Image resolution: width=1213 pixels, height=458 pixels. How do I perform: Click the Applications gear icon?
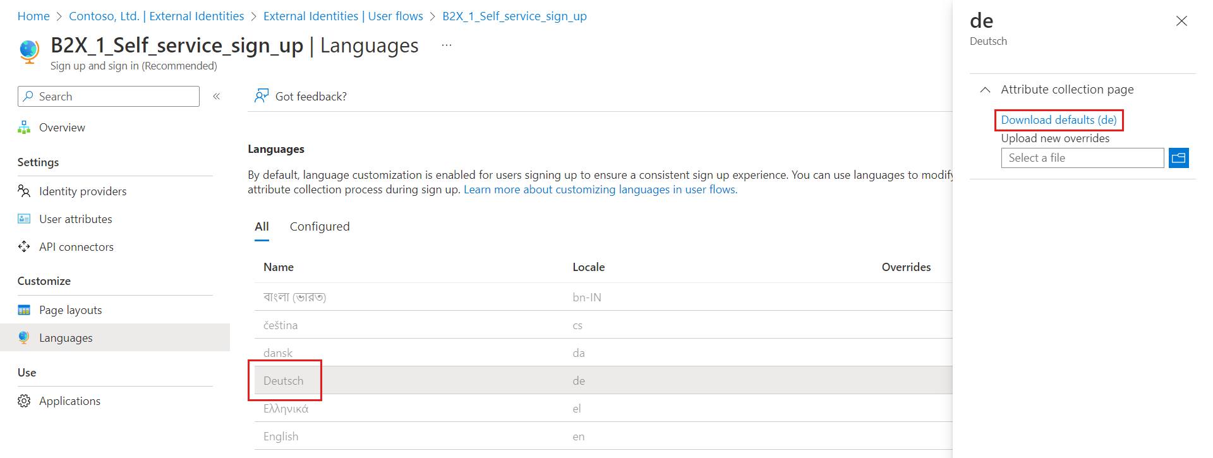(x=24, y=401)
